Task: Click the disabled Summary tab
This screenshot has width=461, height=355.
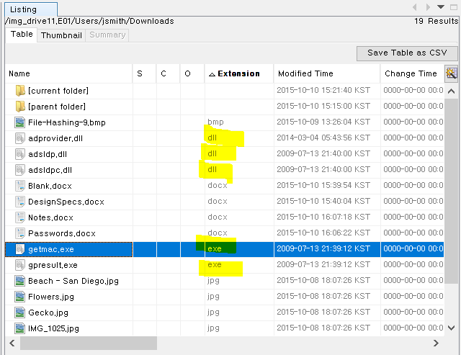Action: (107, 35)
